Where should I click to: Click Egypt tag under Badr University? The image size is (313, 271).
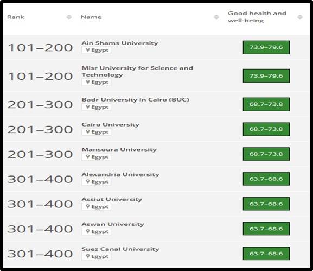[96, 107]
